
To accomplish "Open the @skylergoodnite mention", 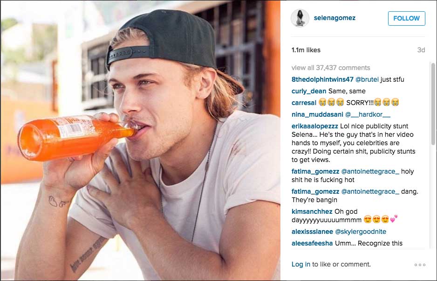I will pyautogui.click(x=360, y=232).
